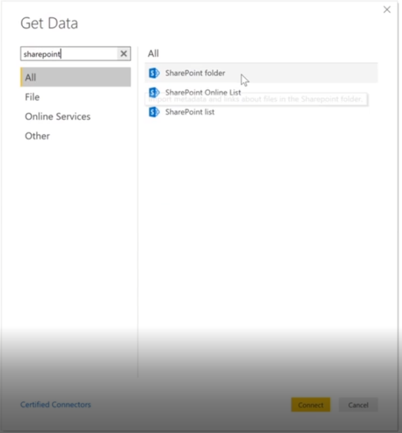
Task: Click the SharePoint Online List icon
Action: [154, 92]
